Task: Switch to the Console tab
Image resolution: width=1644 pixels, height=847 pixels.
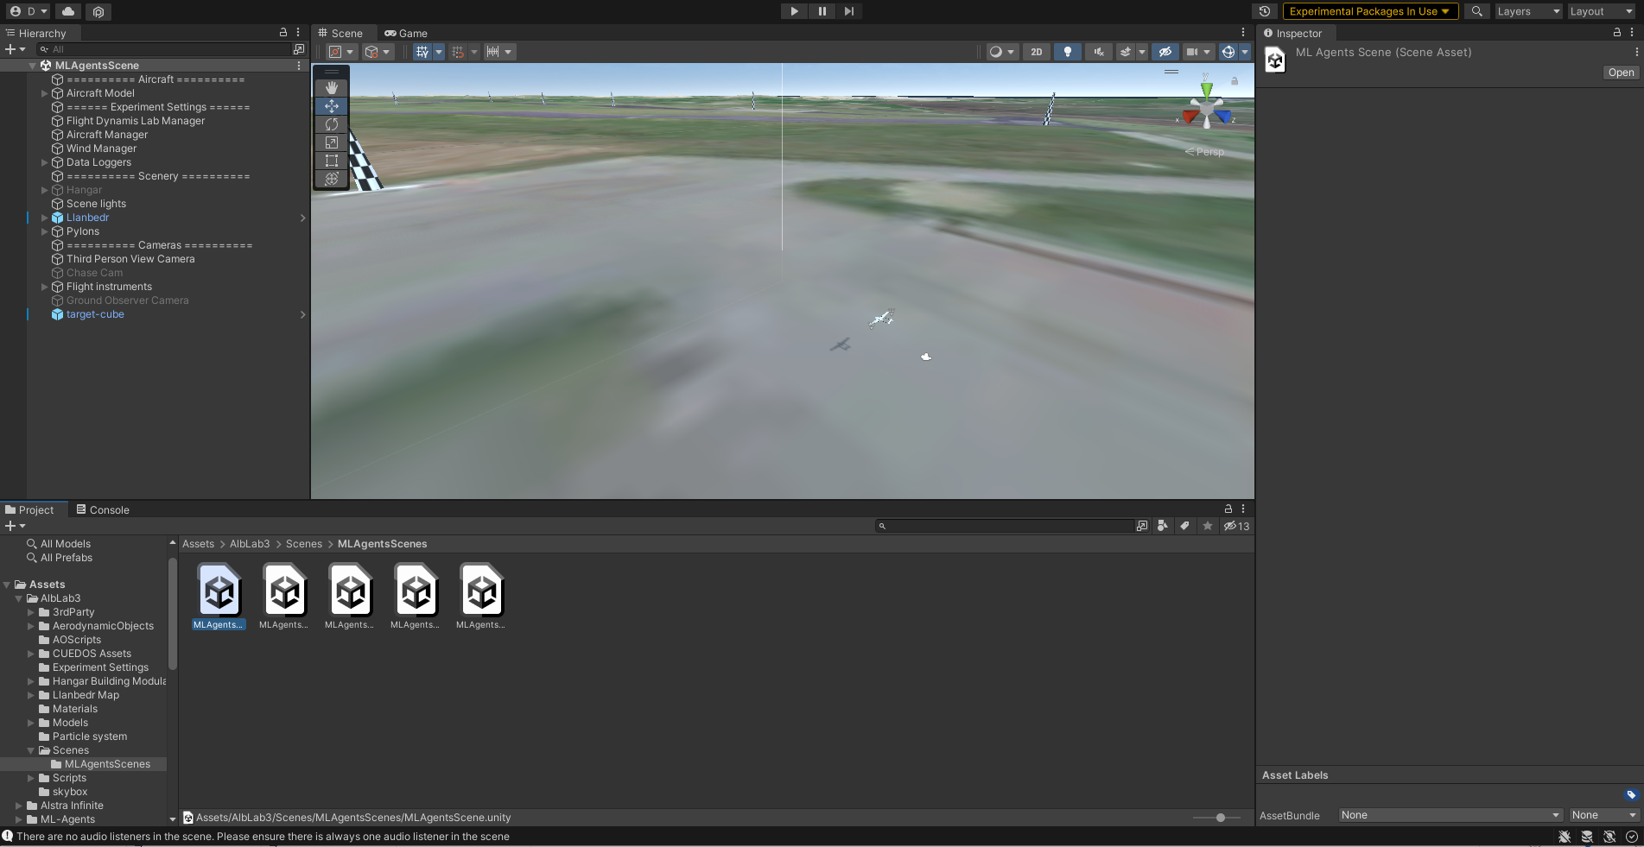Action: [103, 509]
